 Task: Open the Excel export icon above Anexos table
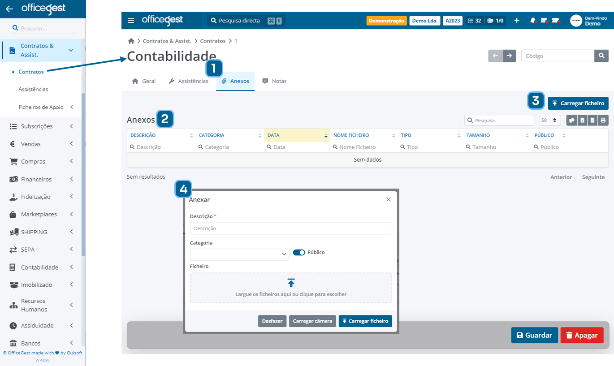(581, 120)
